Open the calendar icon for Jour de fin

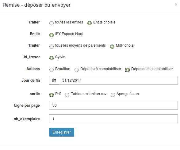click(x=54, y=80)
